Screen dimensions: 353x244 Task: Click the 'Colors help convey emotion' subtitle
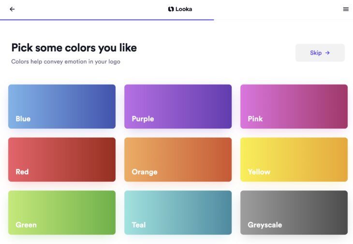click(66, 62)
